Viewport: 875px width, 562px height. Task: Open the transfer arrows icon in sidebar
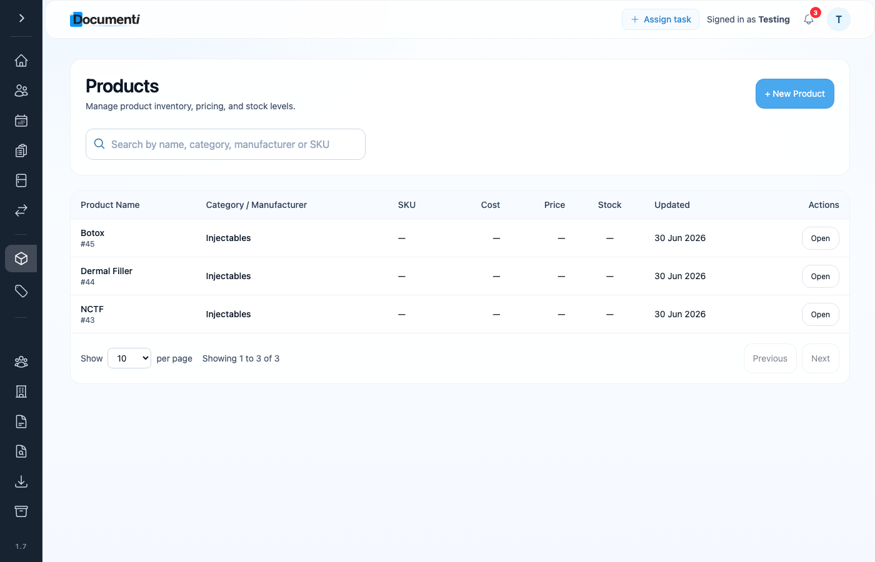[21, 210]
